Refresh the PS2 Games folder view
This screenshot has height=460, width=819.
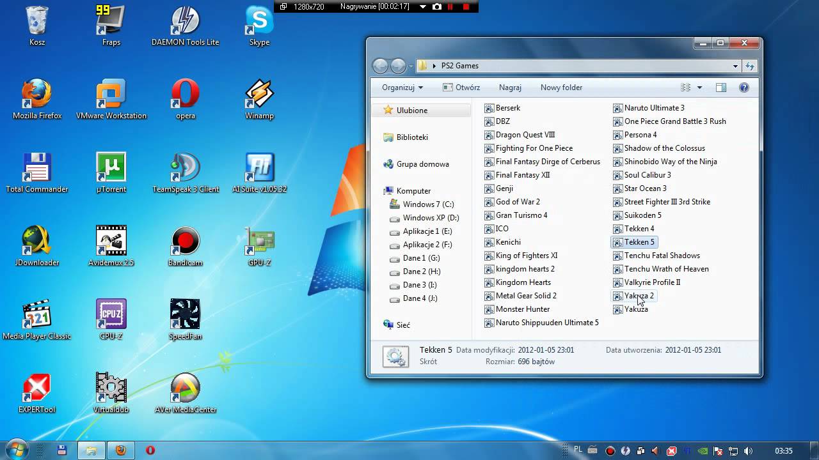[x=750, y=66]
